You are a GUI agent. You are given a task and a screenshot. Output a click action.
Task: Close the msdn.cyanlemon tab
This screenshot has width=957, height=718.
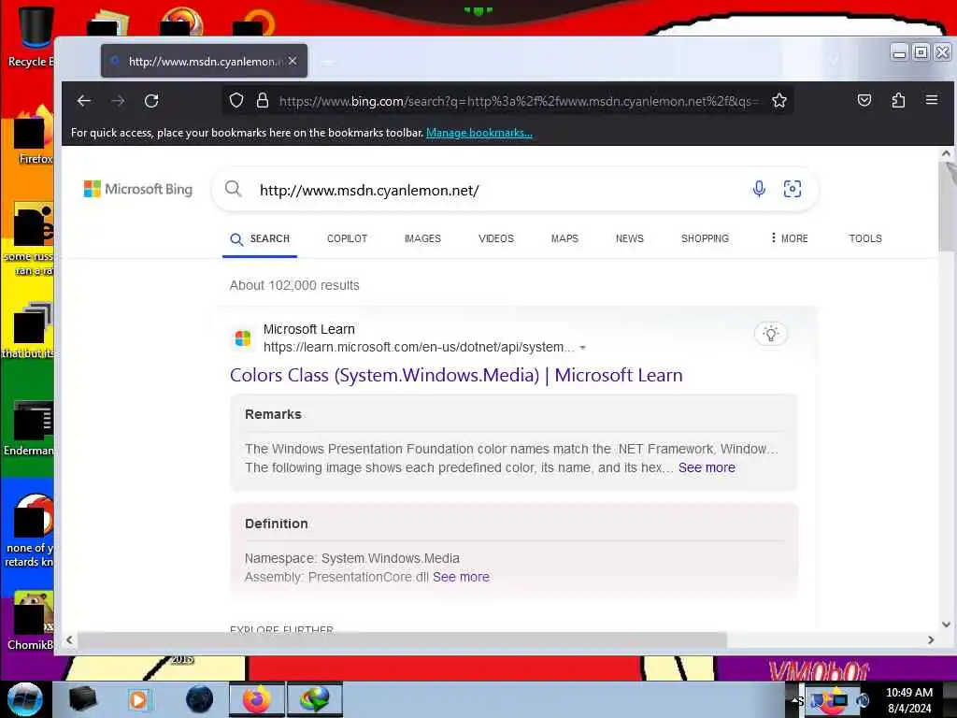pyautogui.click(x=293, y=61)
